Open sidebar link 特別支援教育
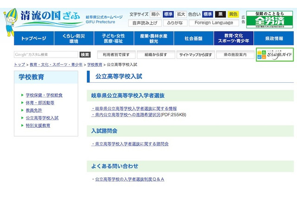 click(x=38, y=125)
